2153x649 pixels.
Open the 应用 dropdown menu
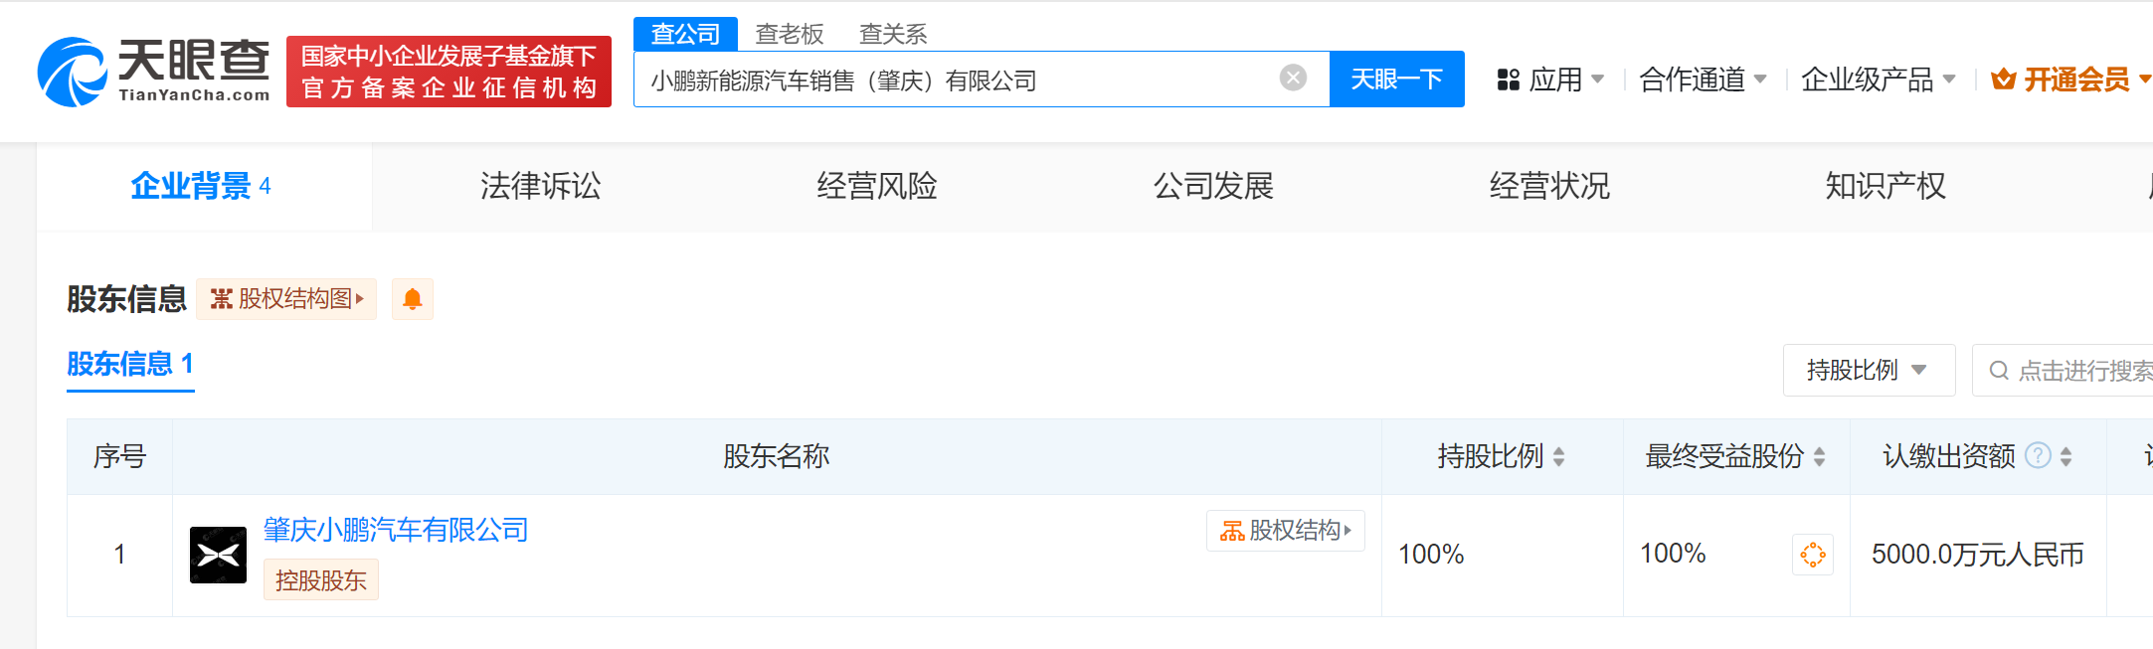tap(1551, 80)
